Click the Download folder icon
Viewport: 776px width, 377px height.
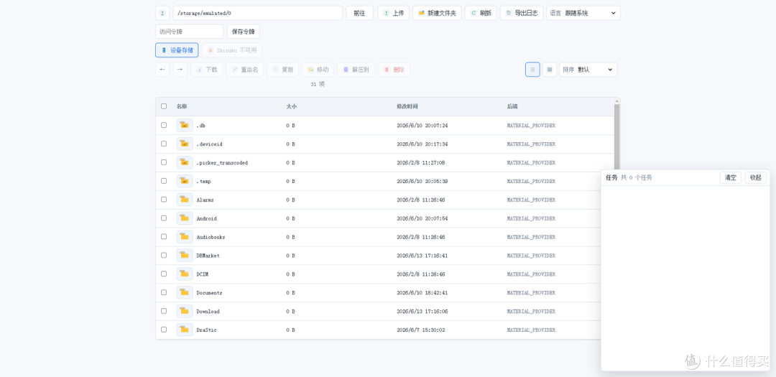pyautogui.click(x=185, y=311)
